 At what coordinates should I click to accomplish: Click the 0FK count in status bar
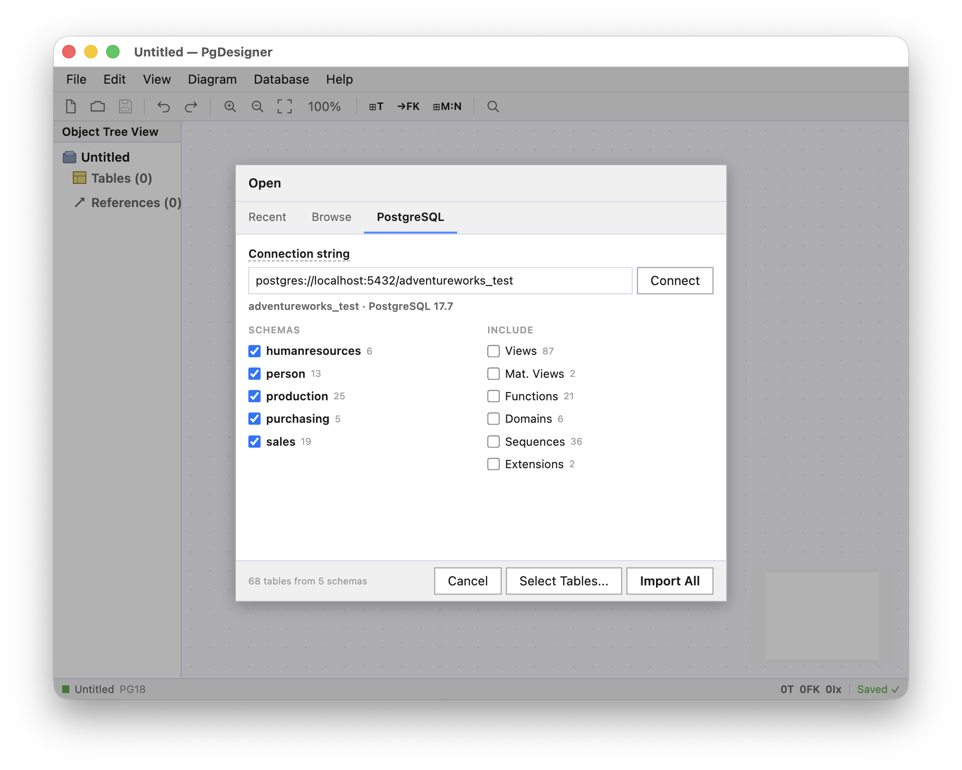coord(809,689)
